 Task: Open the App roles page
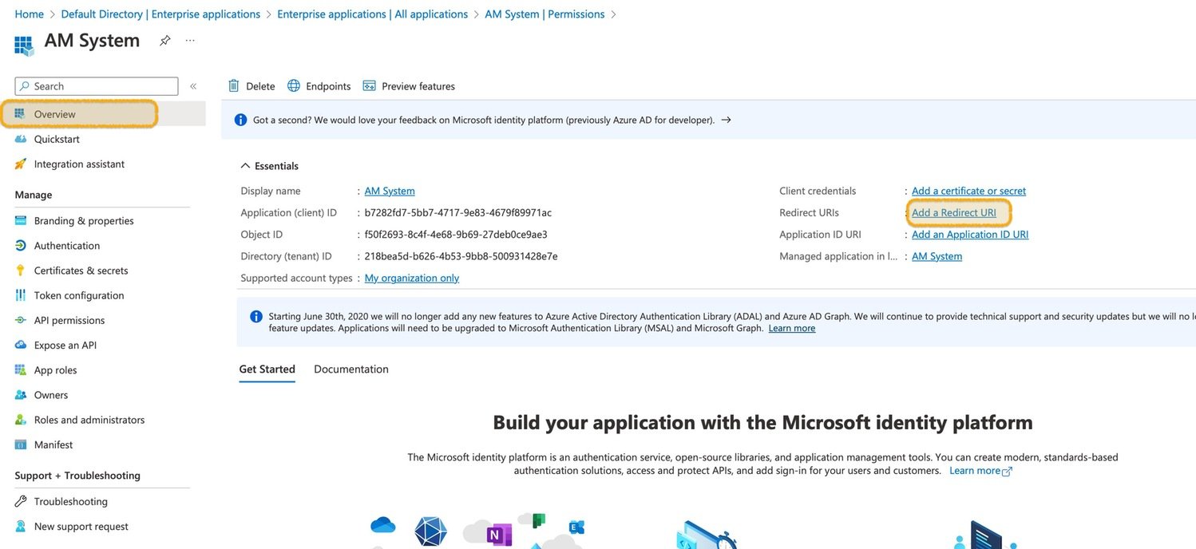(x=55, y=369)
